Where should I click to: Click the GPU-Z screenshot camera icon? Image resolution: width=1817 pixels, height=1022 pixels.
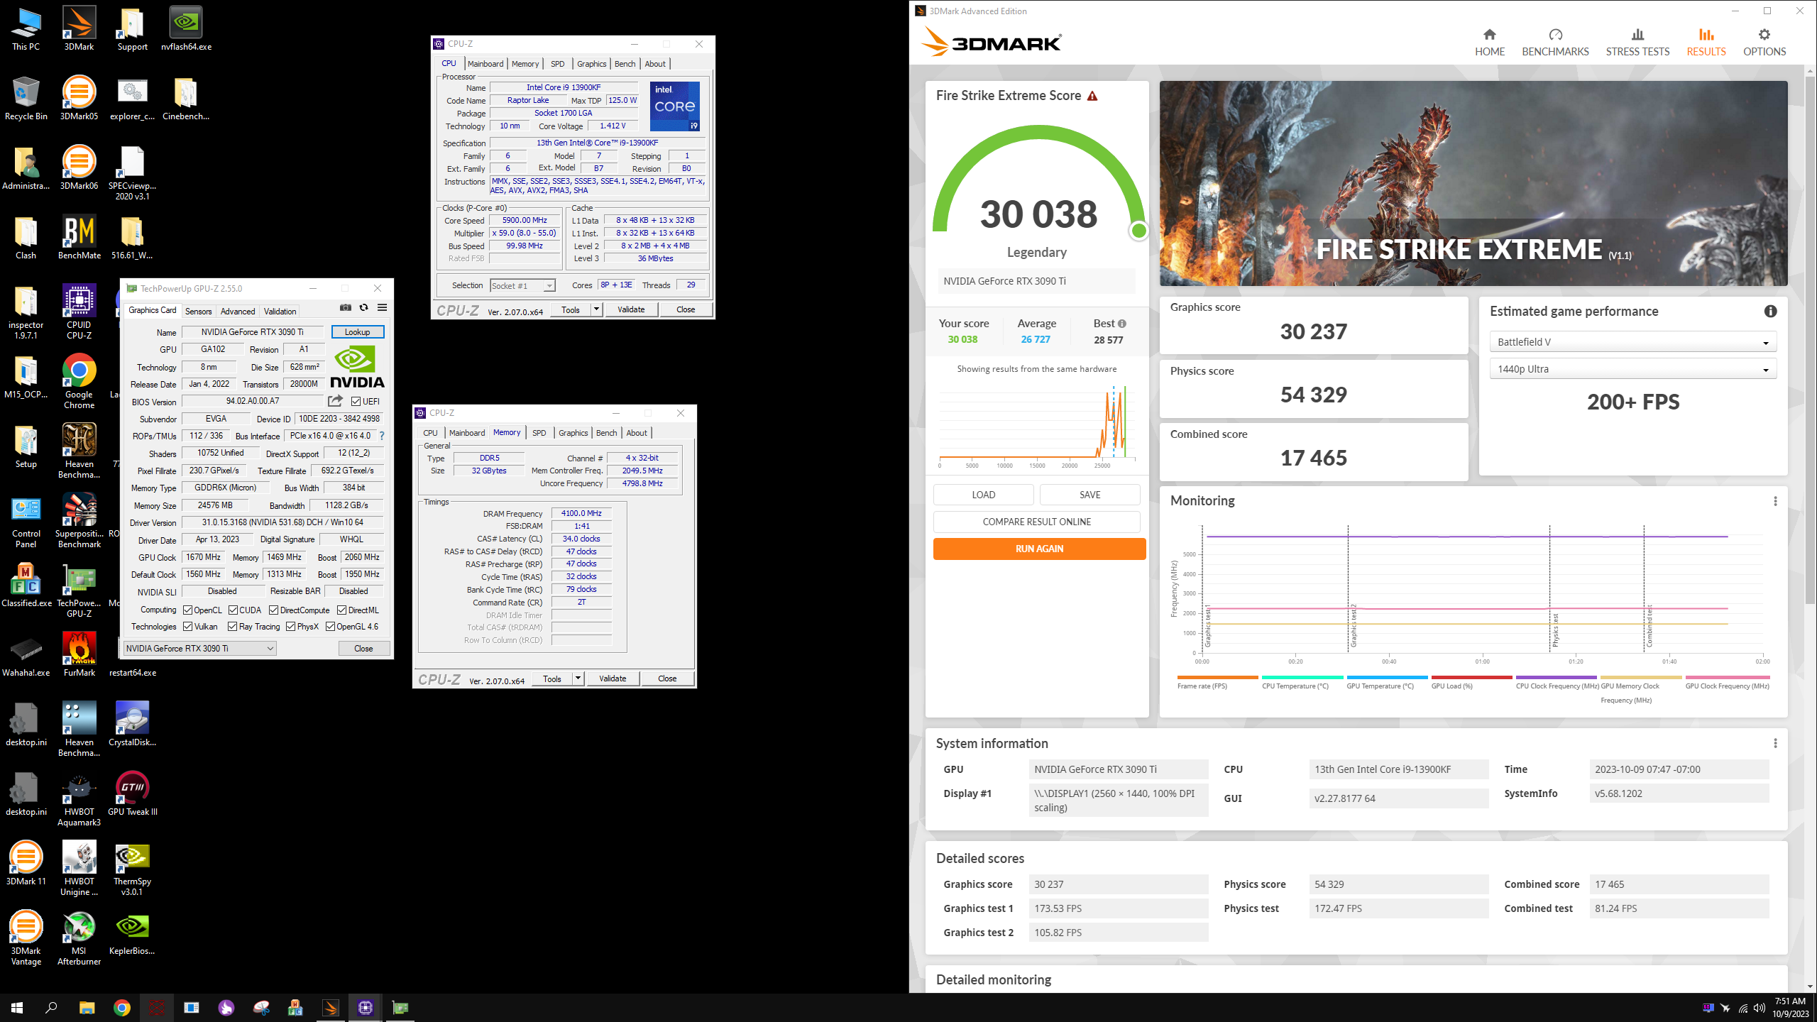point(346,307)
